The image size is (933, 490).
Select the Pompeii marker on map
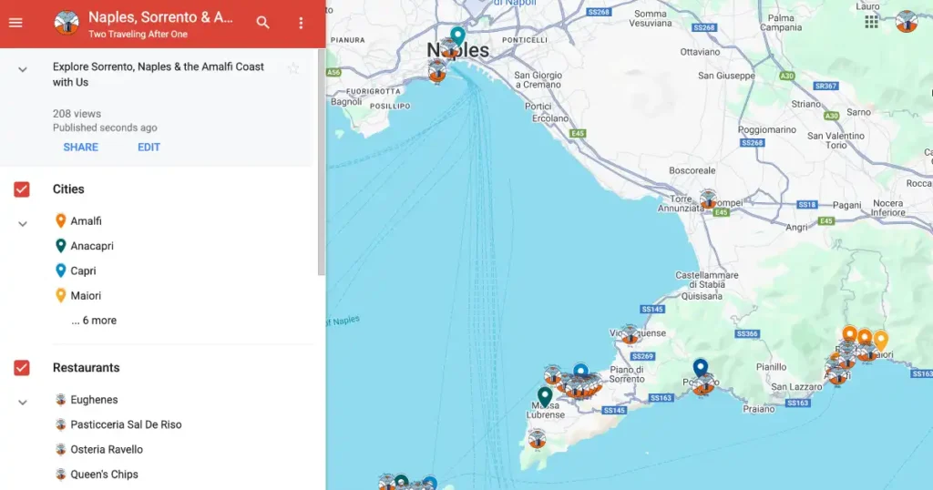pos(708,199)
